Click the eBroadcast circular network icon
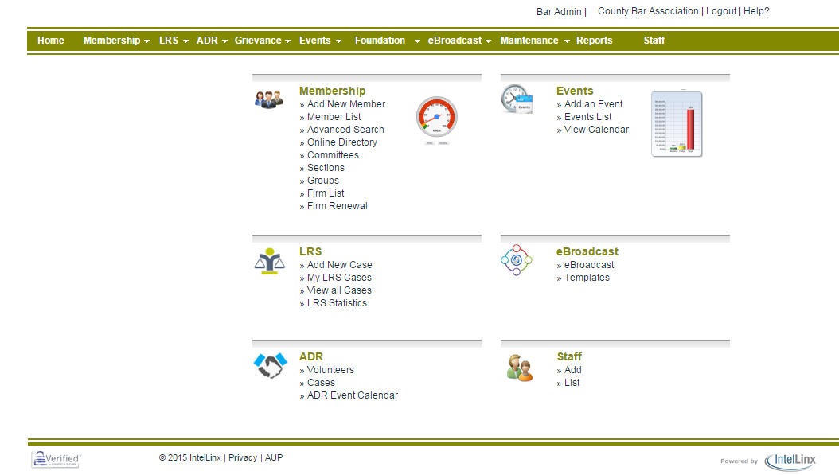The width and height of the screenshot is (839, 475). 516,260
